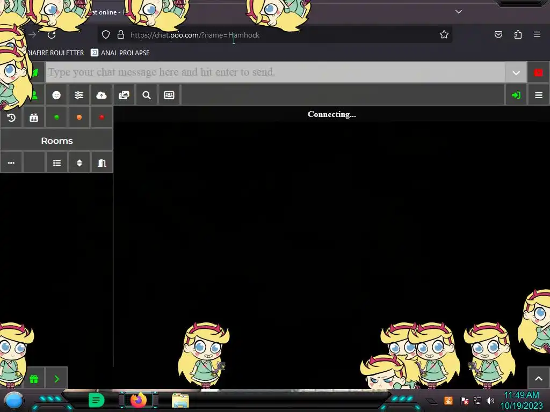Show the rooms list view icon
The image size is (550, 412).
point(57,163)
